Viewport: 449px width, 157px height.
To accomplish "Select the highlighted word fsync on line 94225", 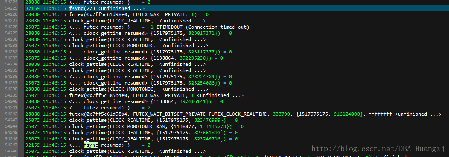I will point(76,8).
